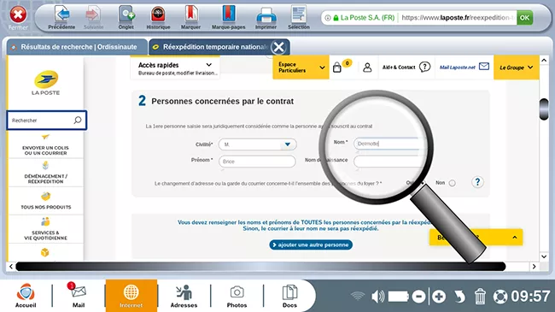Screen dimensions: 555x312
Task: Open the Civilité dropdown
Action: (x=257, y=144)
